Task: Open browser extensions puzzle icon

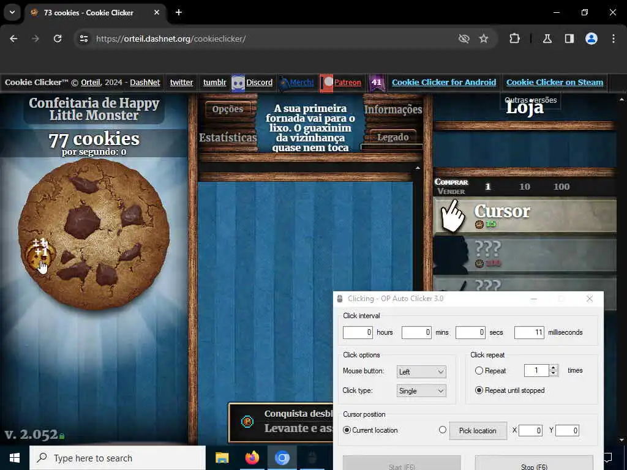Action: 514,39
